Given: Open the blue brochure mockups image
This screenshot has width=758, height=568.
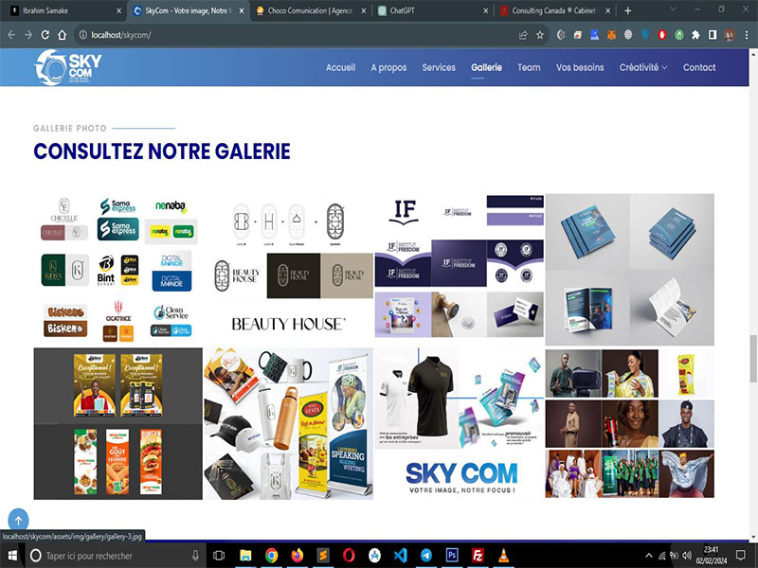Looking at the screenshot, I should tap(630, 270).
